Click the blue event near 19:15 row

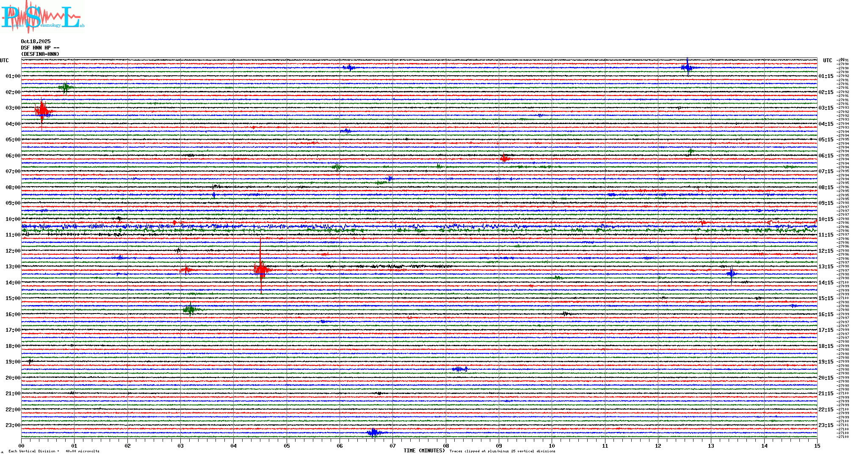coord(460,369)
